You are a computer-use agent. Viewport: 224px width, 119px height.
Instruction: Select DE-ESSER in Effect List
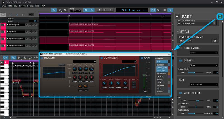(x=162, y=65)
